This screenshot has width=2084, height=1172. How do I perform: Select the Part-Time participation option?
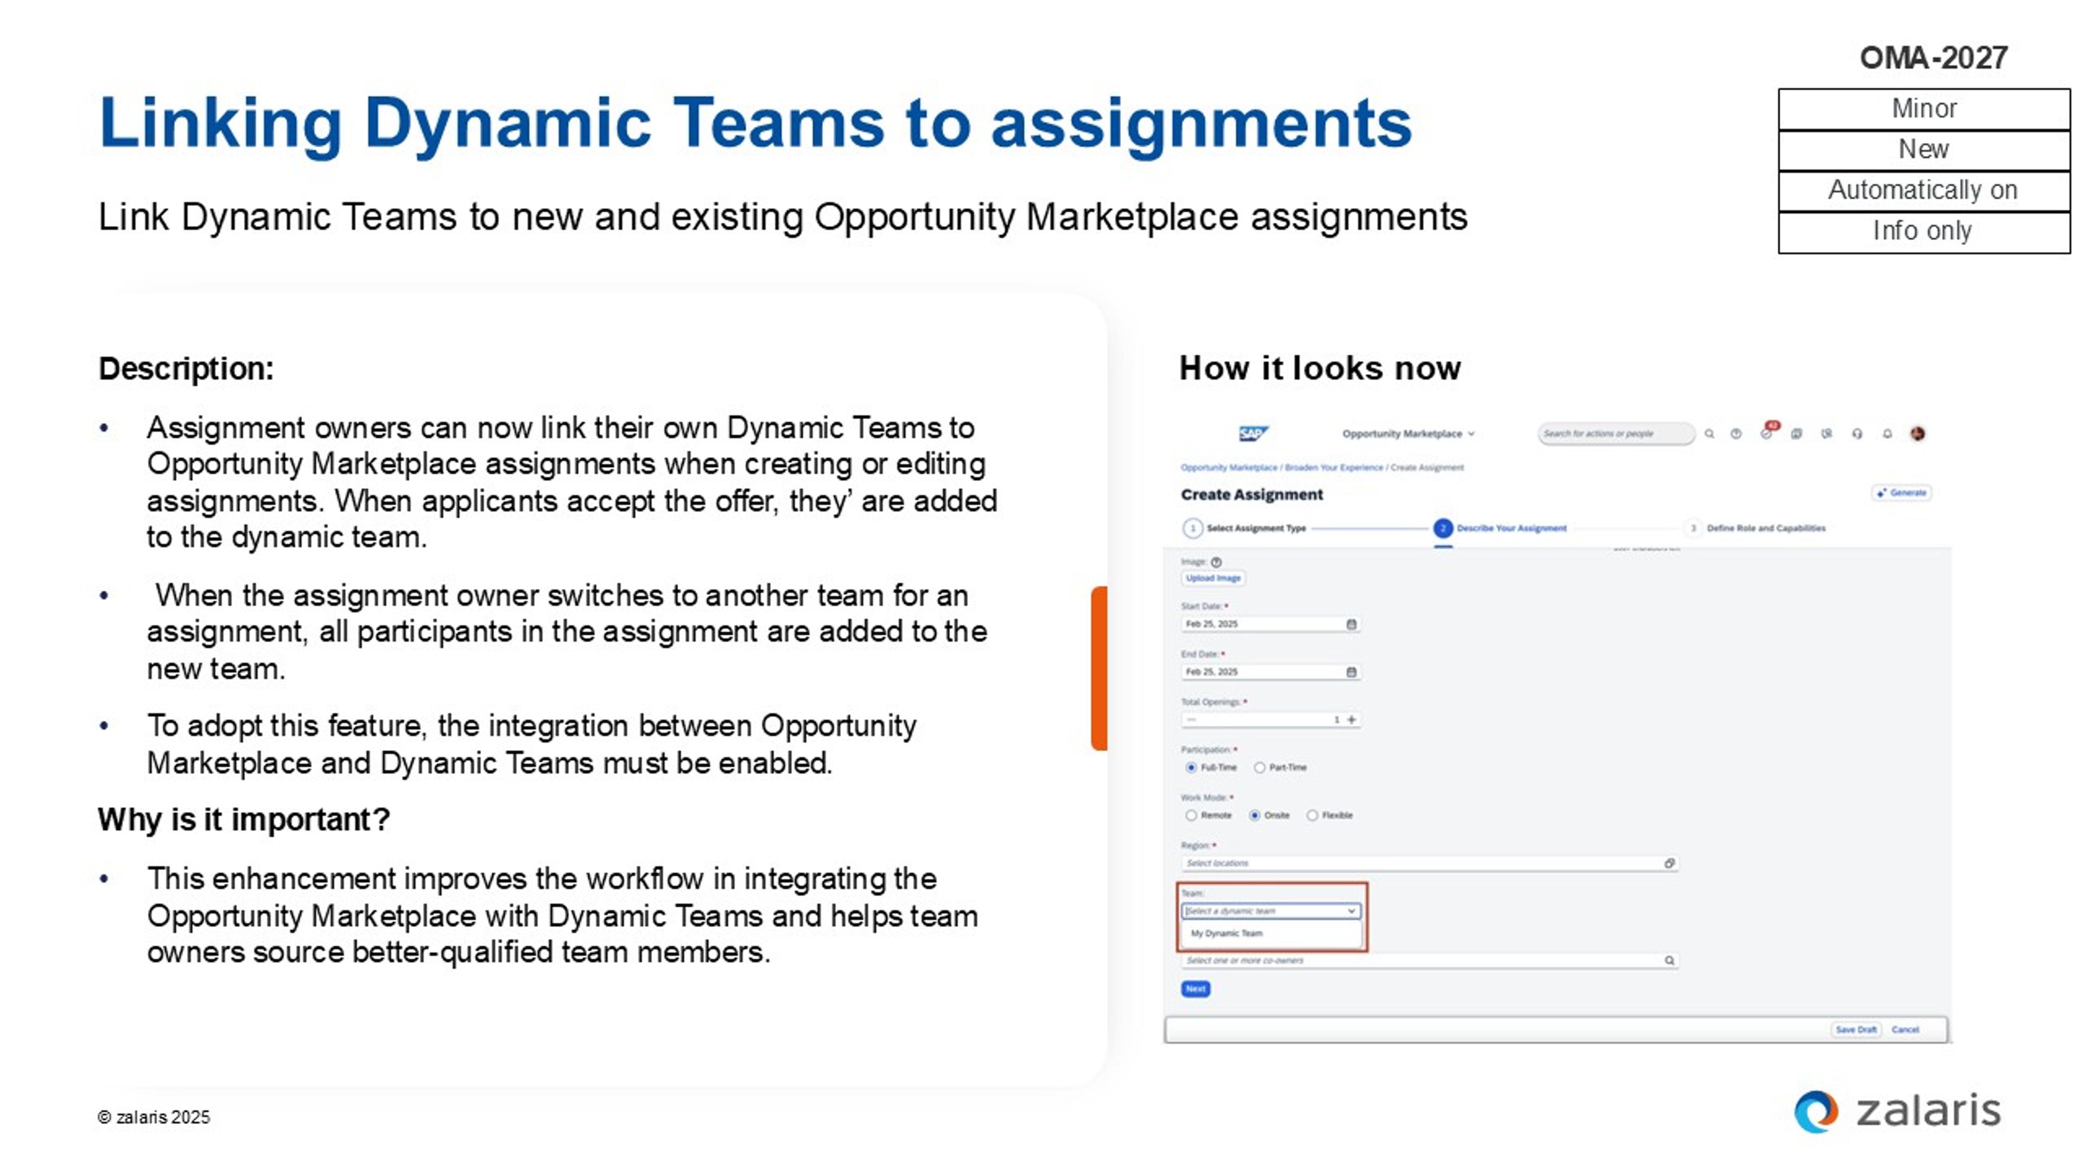1260,768
